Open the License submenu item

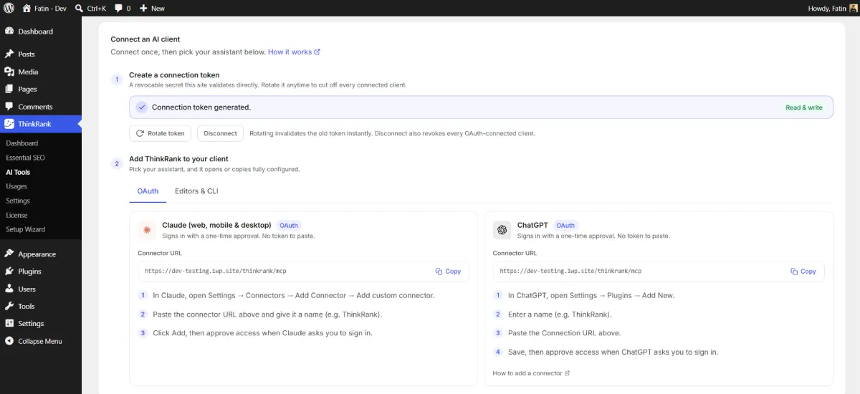[x=16, y=215]
